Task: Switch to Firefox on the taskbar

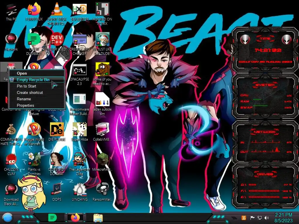Action: coord(75,218)
